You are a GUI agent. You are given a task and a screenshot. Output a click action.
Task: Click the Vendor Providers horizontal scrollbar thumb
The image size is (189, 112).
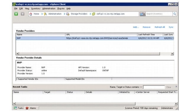89,54
